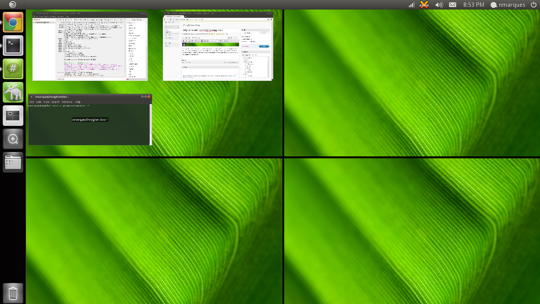
Task: Open the Terminal window's Search menu
Action: click(55, 102)
